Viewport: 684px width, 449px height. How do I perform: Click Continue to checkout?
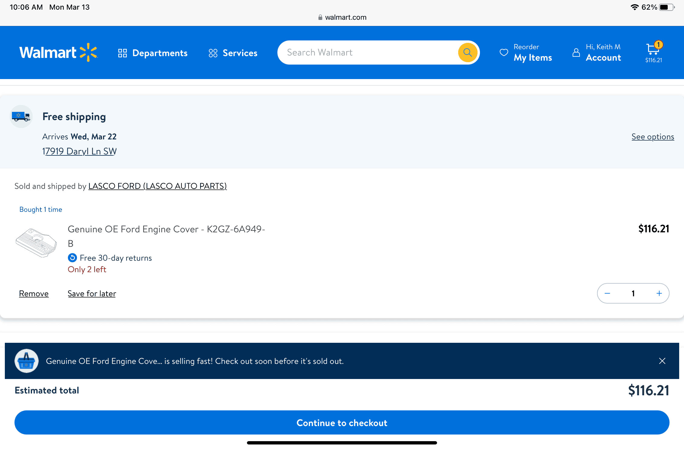pos(342,422)
